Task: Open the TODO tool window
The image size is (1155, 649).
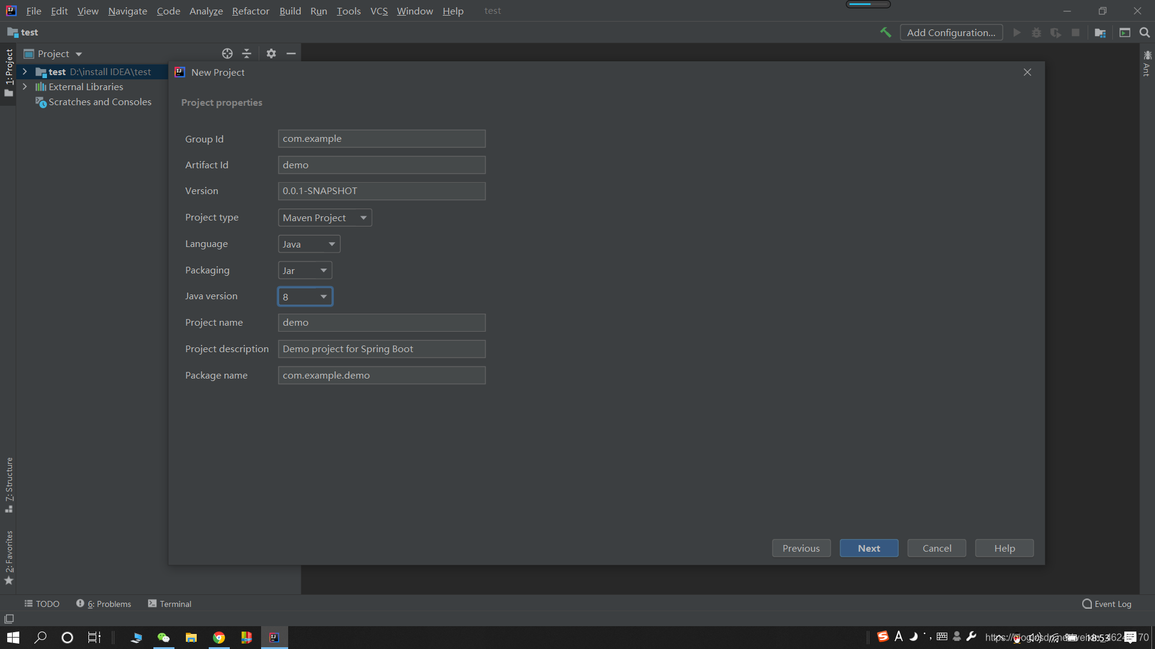Action: click(42, 603)
